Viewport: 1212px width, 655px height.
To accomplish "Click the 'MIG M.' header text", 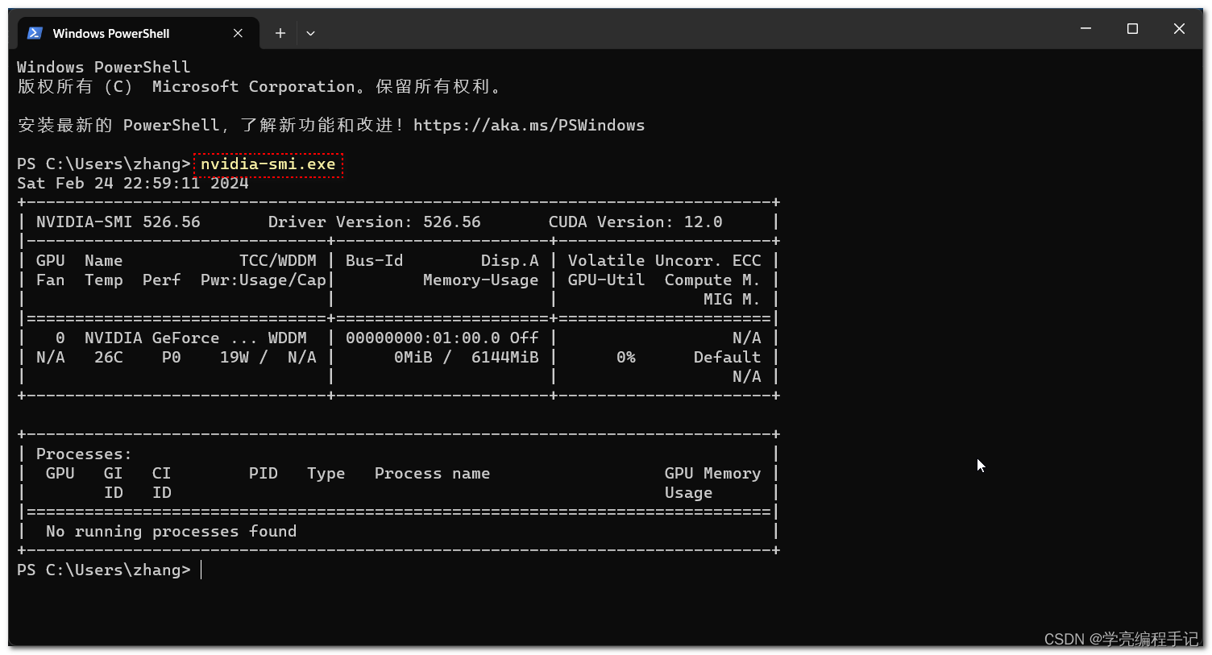I will 733,299.
